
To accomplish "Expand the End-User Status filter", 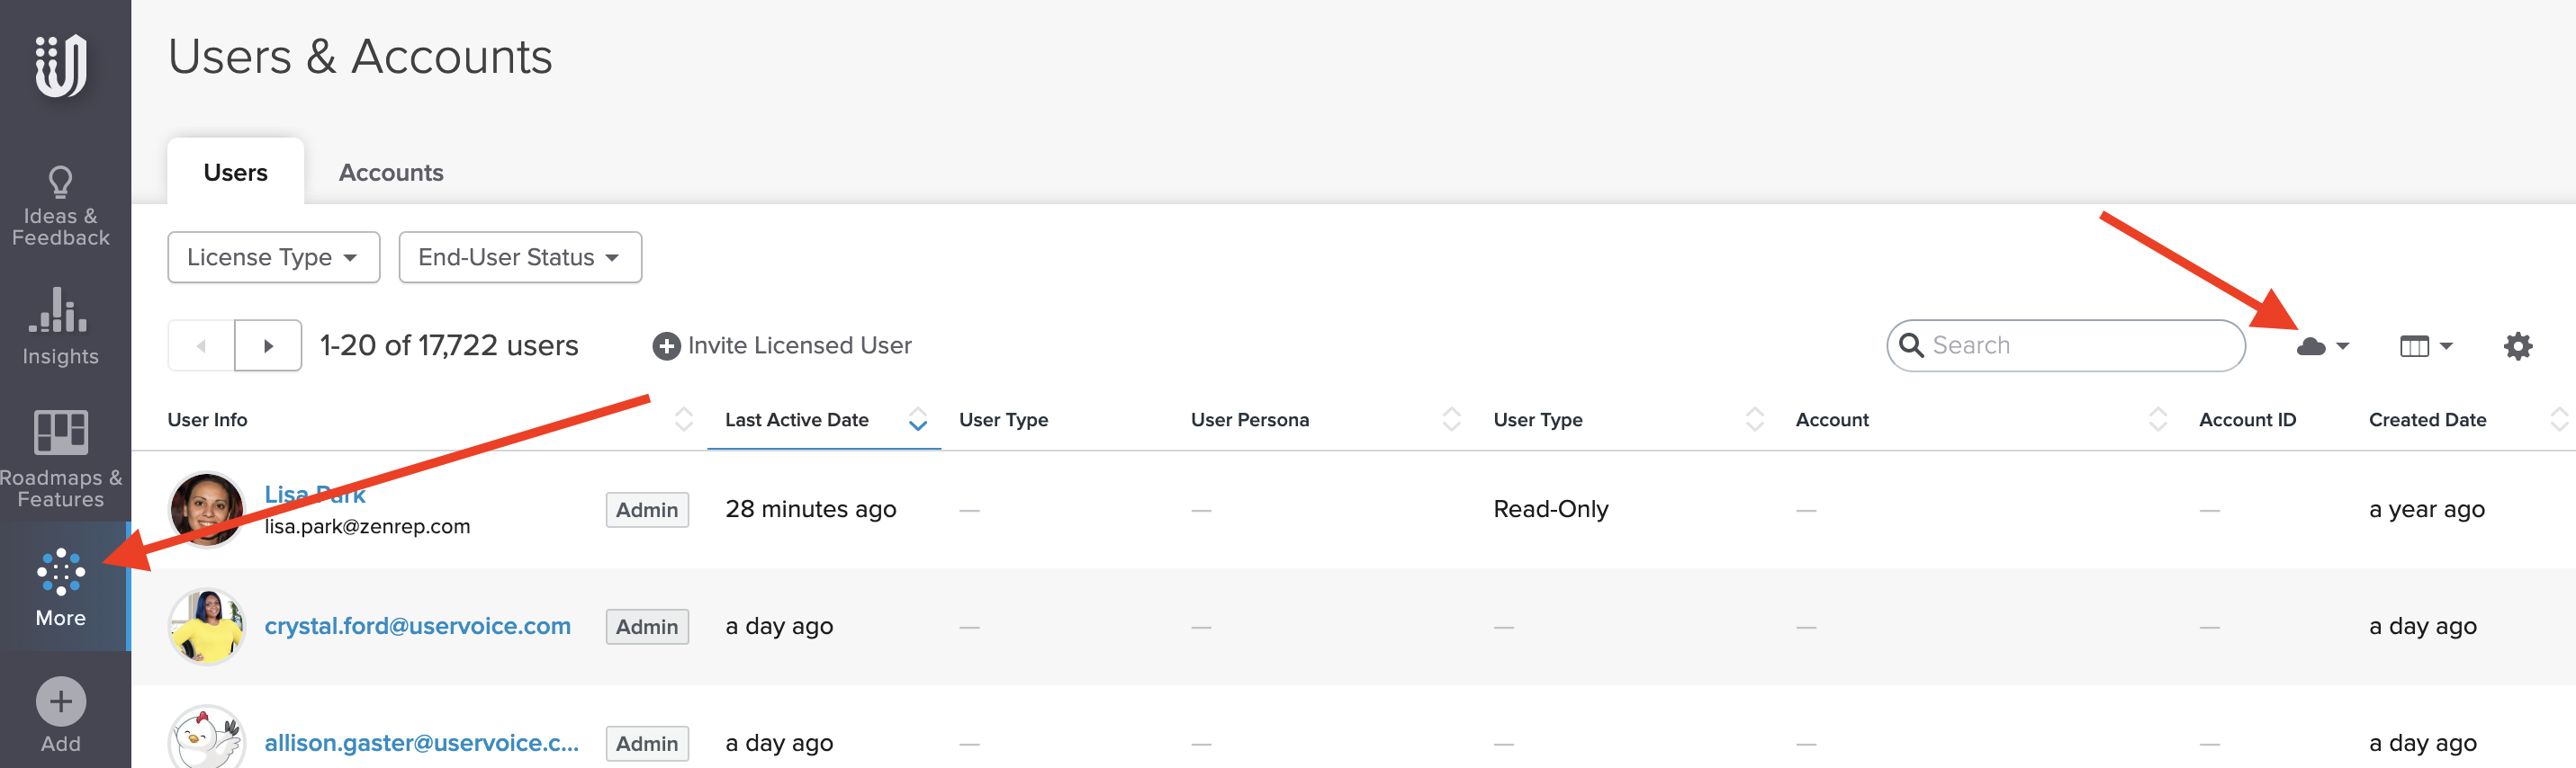I will point(519,258).
